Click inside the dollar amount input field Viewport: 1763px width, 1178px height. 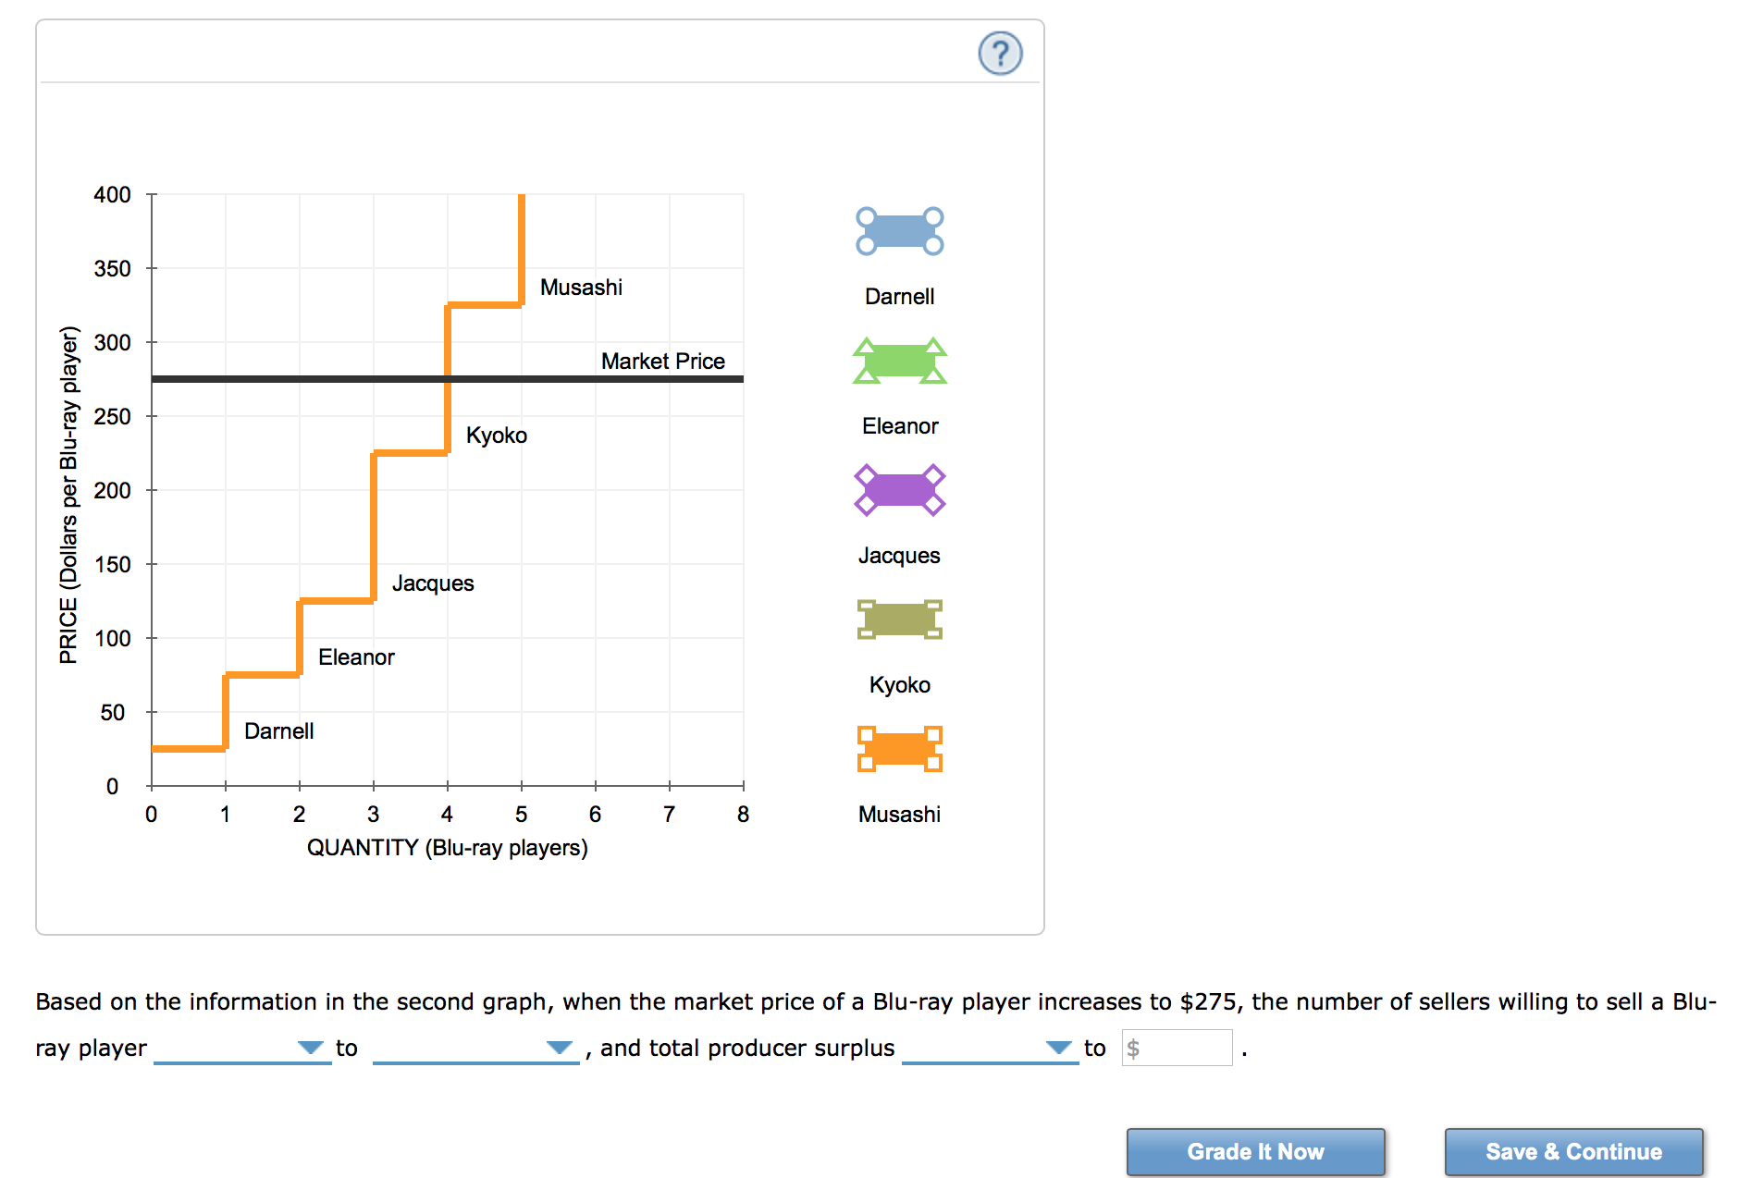pos(1177,1047)
